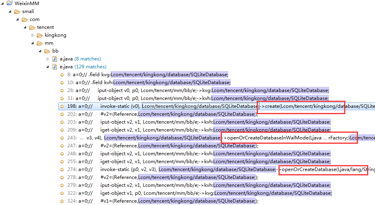Collapse the smali folder arrow
Viewport: 375px width, 205px height.
pos(10,11)
